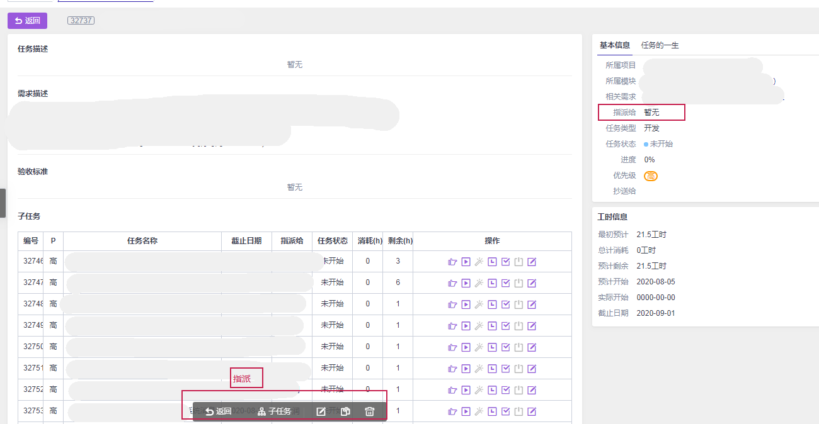Record work hours for task 32748
This screenshot has width=819, height=424.
(x=492, y=304)
